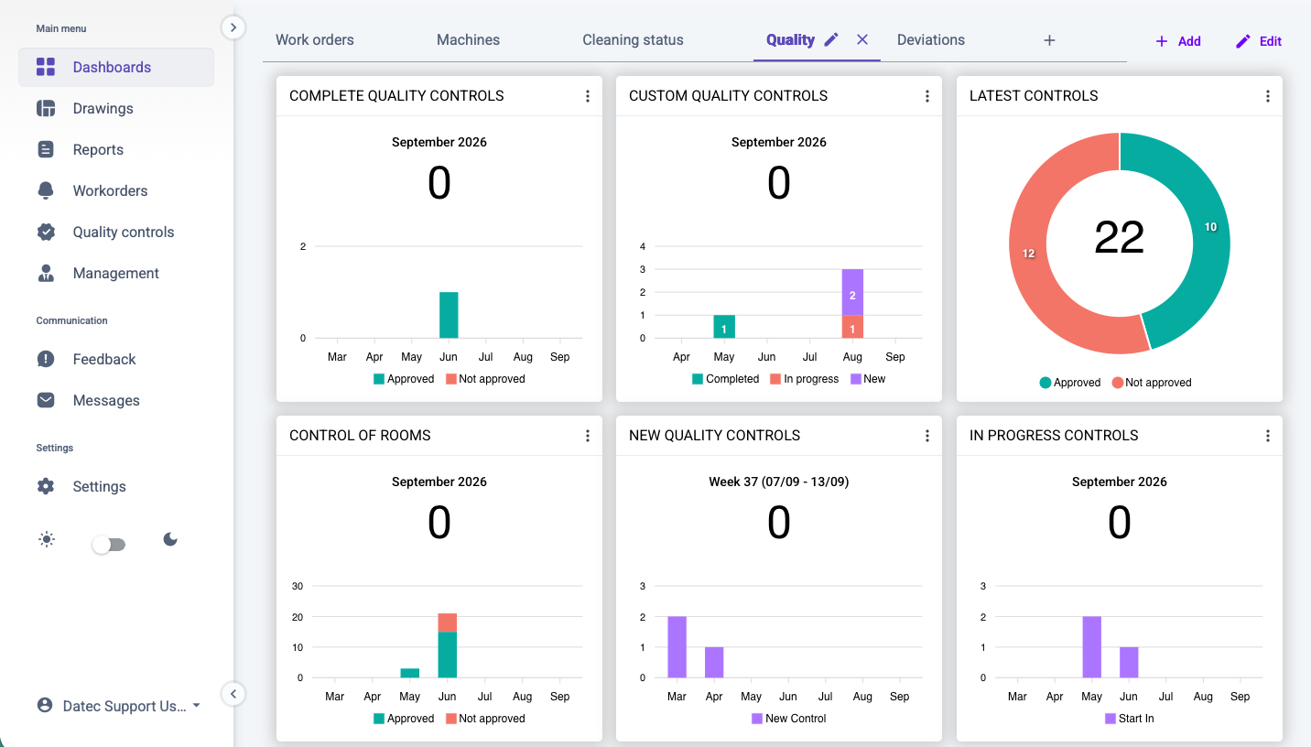Click the May Completed bar in Custom Quality Controls
1311x747 pixels.
click(x=724, y=327)
